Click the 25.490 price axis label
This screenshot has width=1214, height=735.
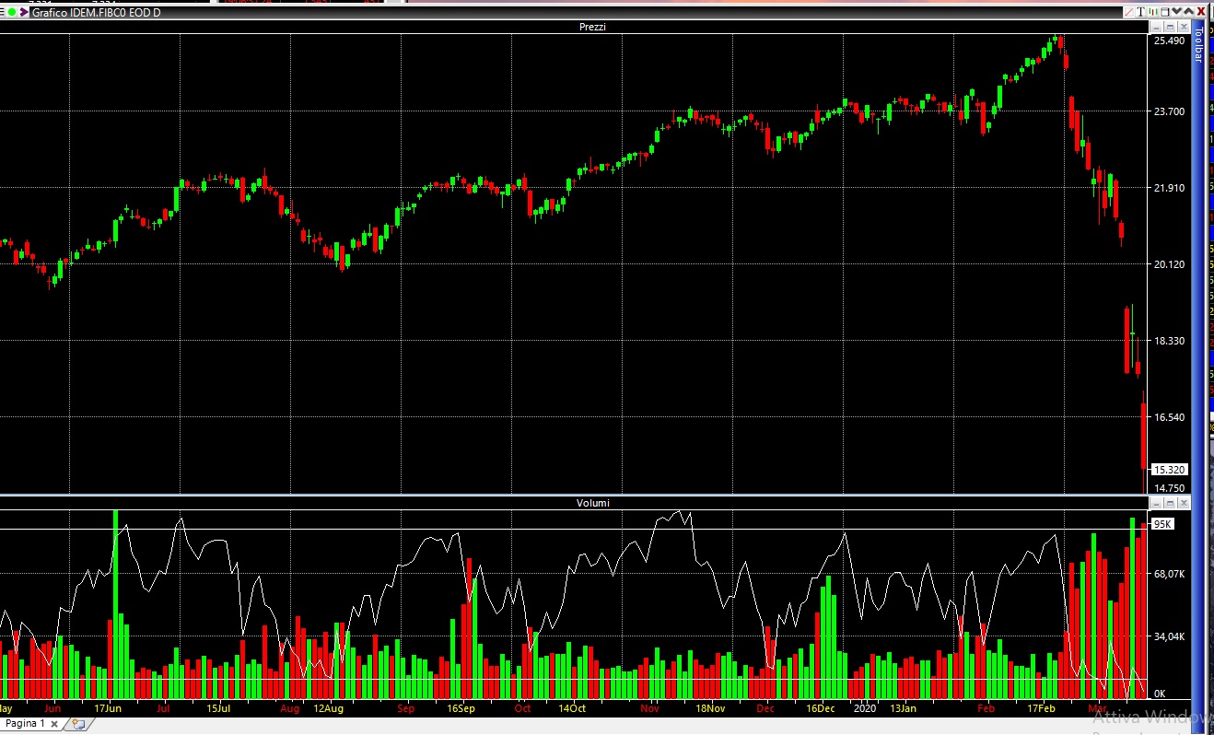coord(1169,41)
